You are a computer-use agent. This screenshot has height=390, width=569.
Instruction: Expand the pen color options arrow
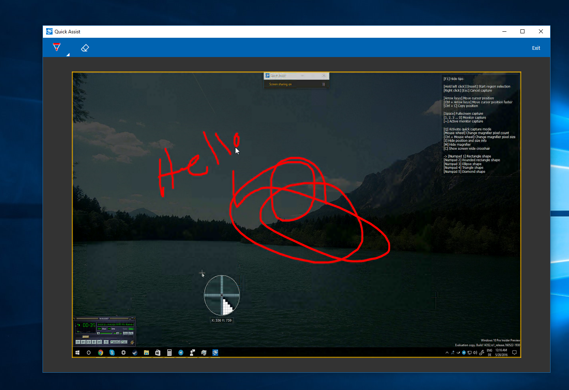pos(68,55)
